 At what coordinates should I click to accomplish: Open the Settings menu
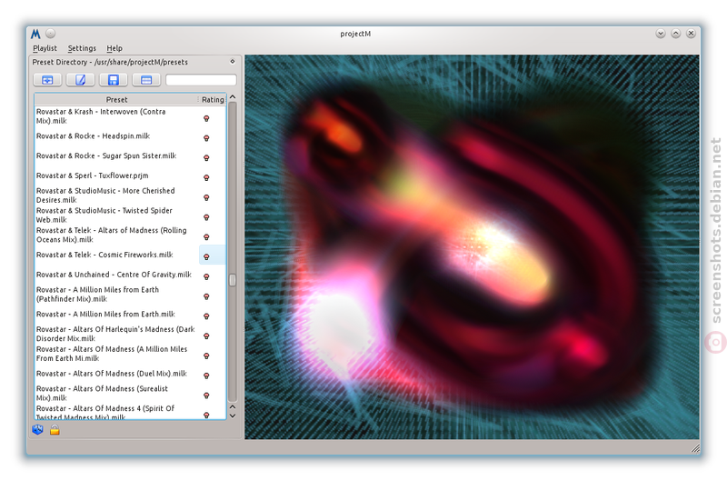click(x=82, y=48)
